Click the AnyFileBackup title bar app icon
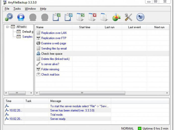Image resolution: width=174 pixels, height=130 pixels. tap(5, 2)
